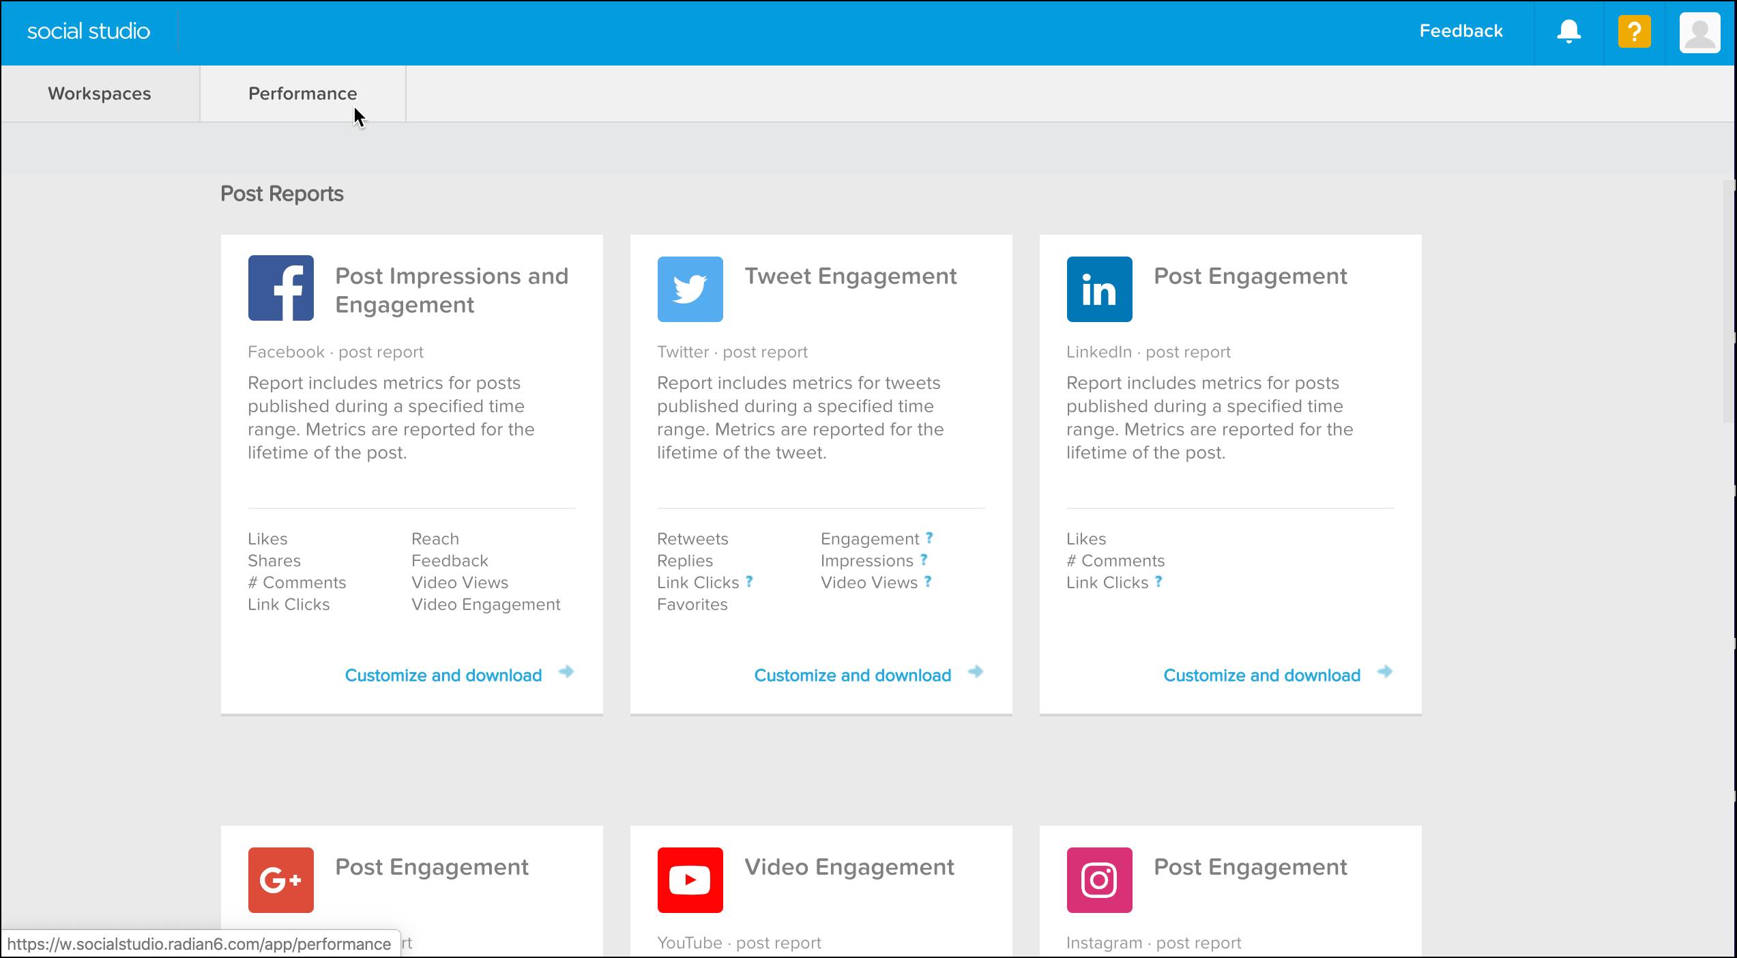Viewport: 1737px width, 958px height.
Task: Click the Instagram Post Engagement title
Action: pyautogui.click(x=1251, y=867)
